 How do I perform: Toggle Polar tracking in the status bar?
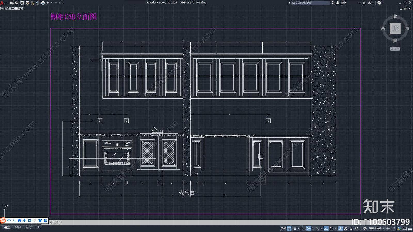pyautogui.click(x=309, y=228)
